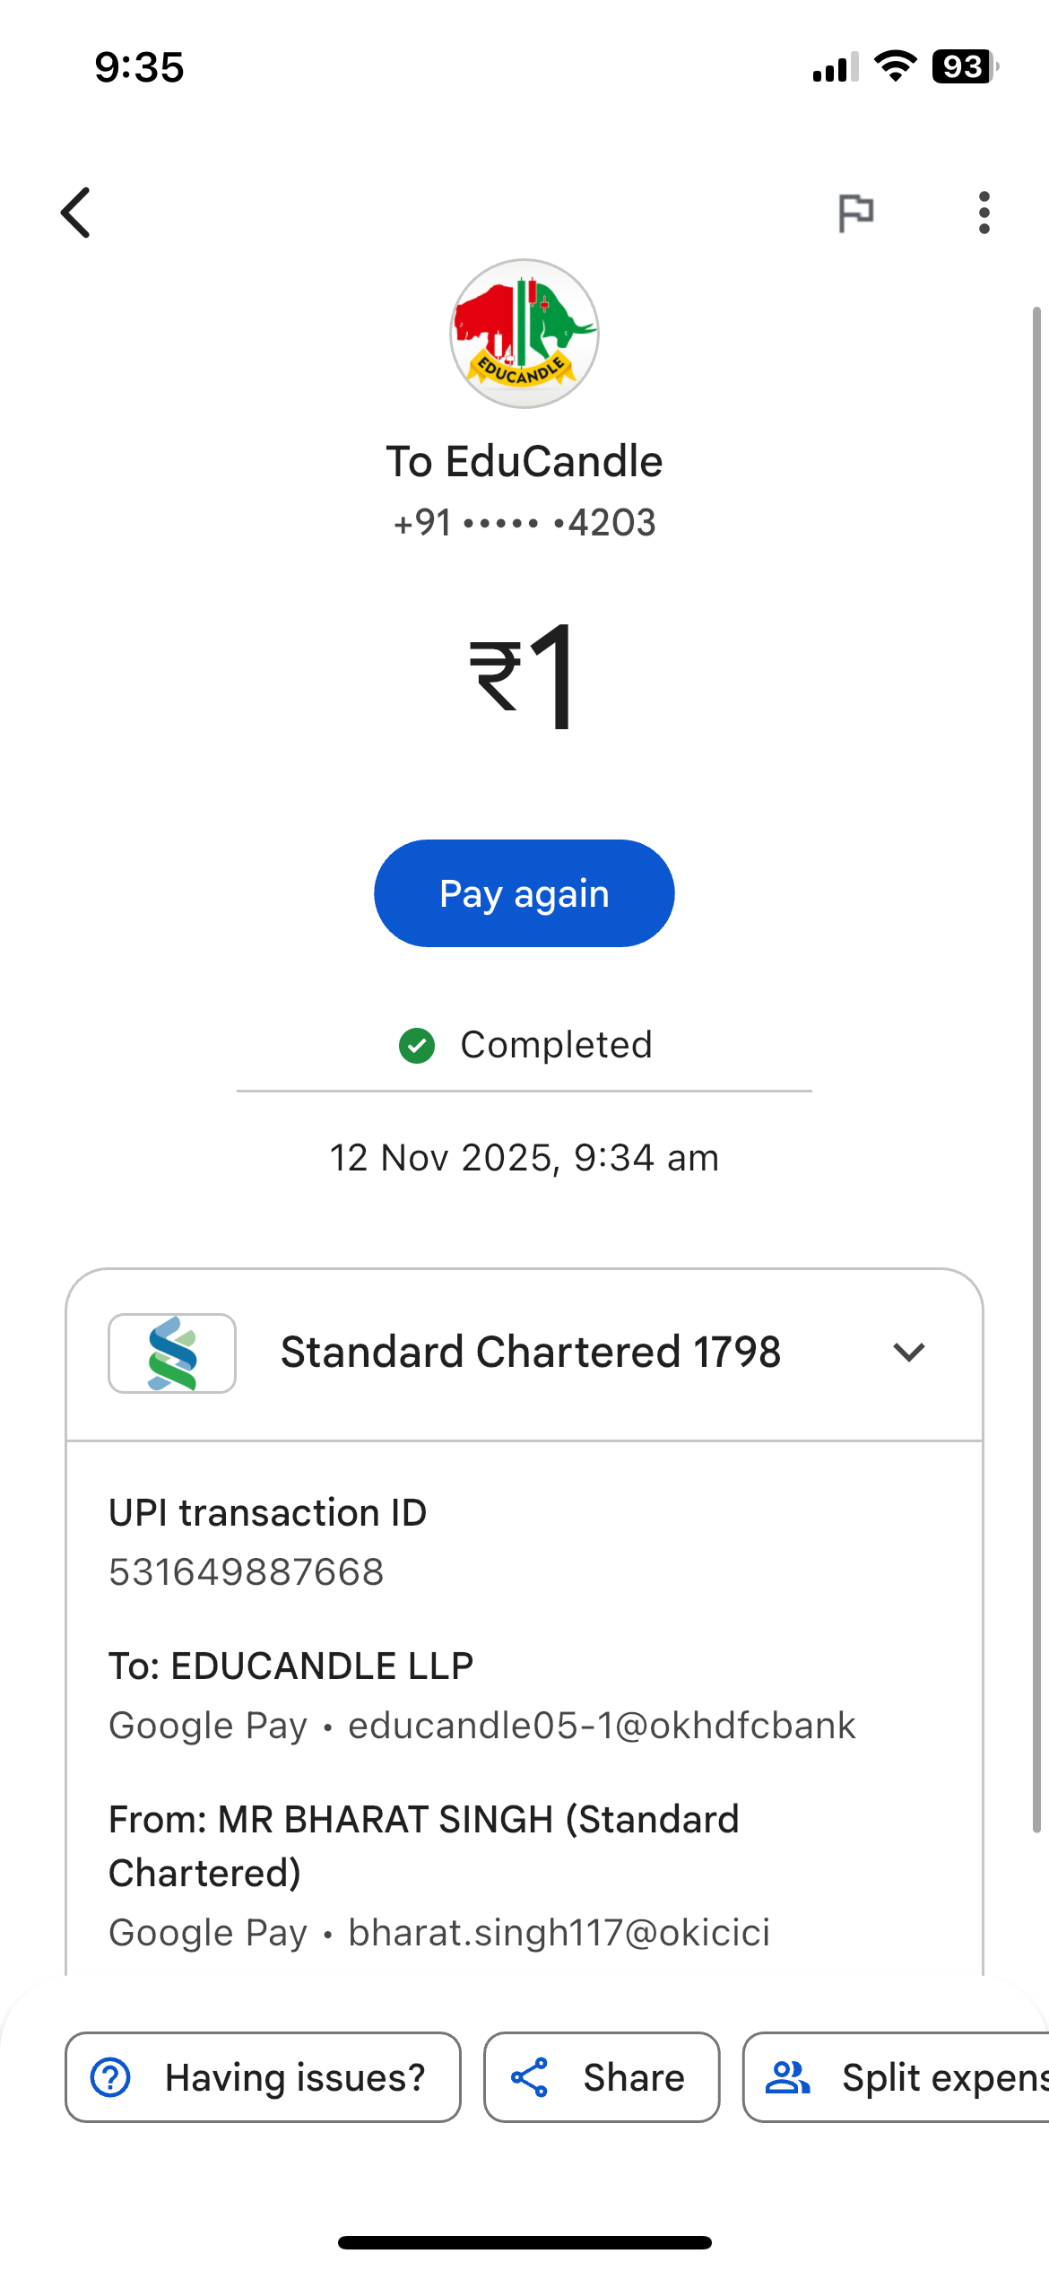
Task: Tap the question mark help icon
Action: point(111,2077)
